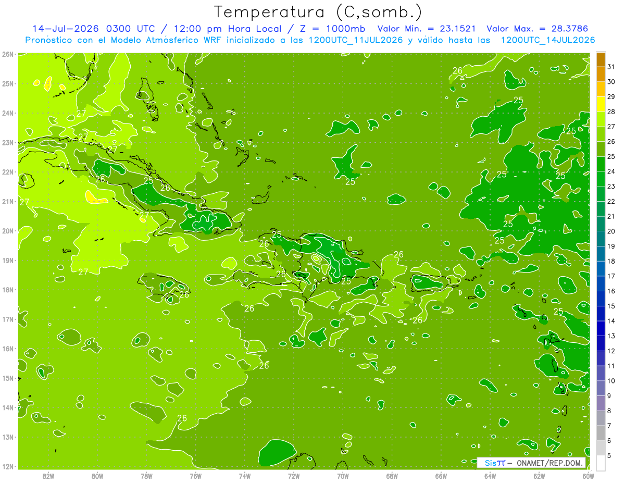
Task: Click the legend value 20
Action: [x=611, y=231]
